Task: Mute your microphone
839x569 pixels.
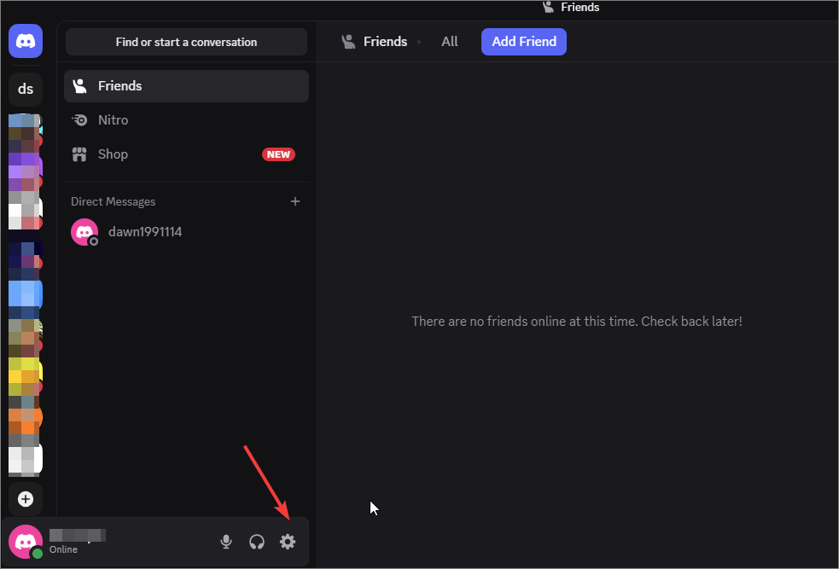Action: tap(225, 542)
